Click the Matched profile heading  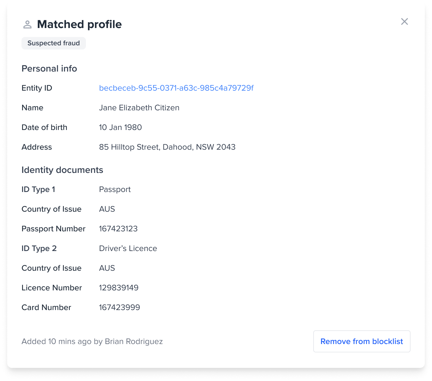coord(79,24)
